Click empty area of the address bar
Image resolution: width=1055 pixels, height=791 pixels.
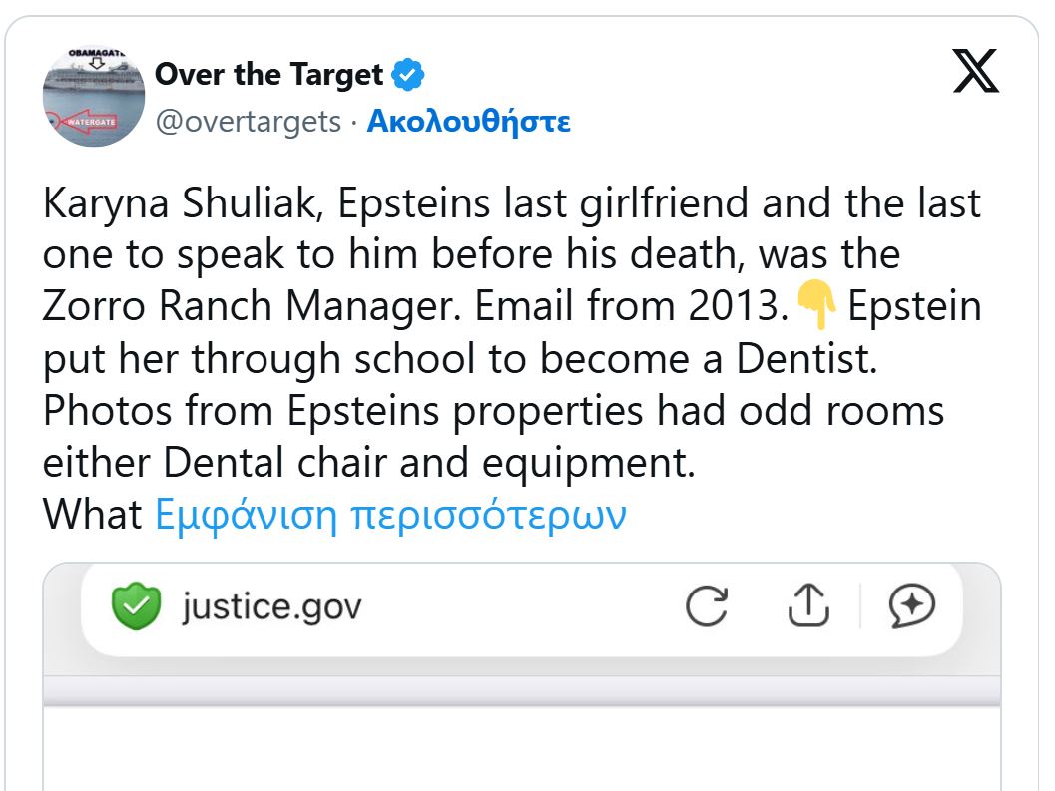(519, 606)
